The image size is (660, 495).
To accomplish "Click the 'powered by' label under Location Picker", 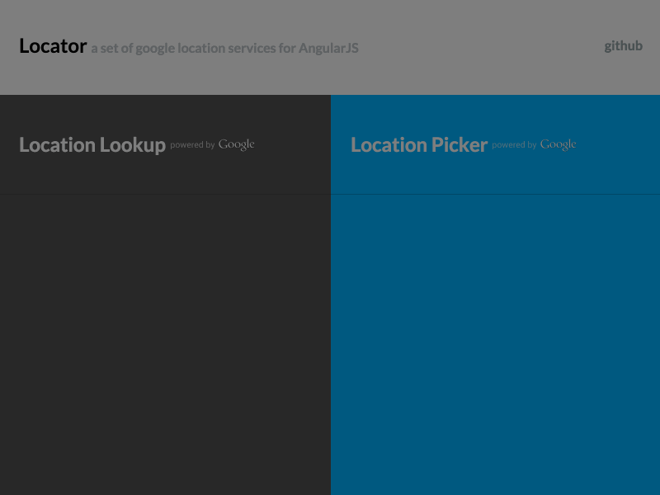I will 512,145.
